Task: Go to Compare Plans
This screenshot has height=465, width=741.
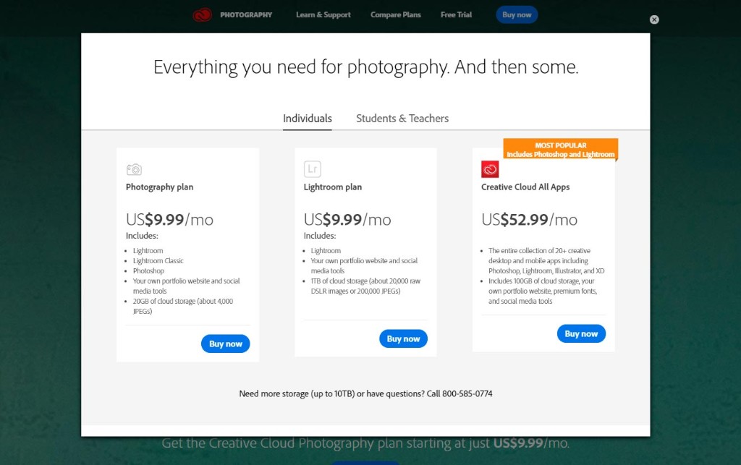Action: tap(396, 15)
